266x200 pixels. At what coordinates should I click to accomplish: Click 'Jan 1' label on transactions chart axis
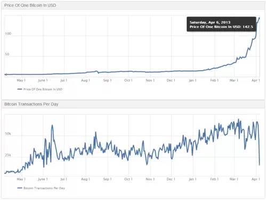point(192,179)
